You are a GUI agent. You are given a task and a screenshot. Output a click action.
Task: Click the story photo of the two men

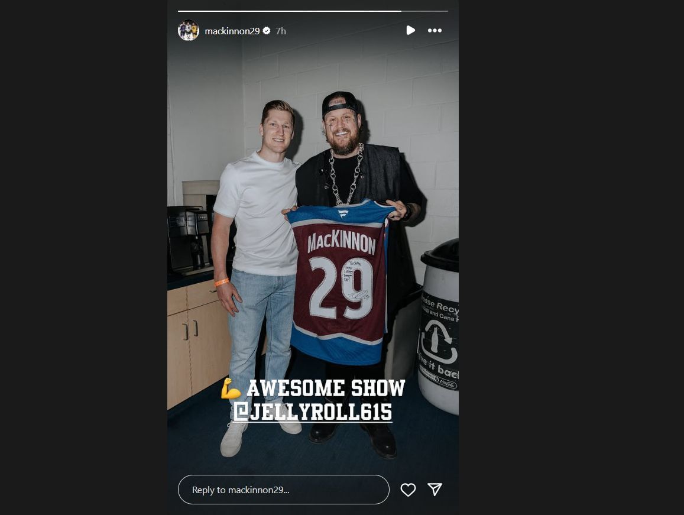(284, 148)
